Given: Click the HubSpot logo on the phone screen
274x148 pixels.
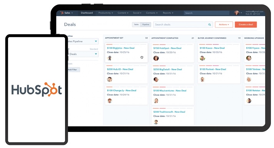Looking at the screenshot, I should click(x=37, y=89).
